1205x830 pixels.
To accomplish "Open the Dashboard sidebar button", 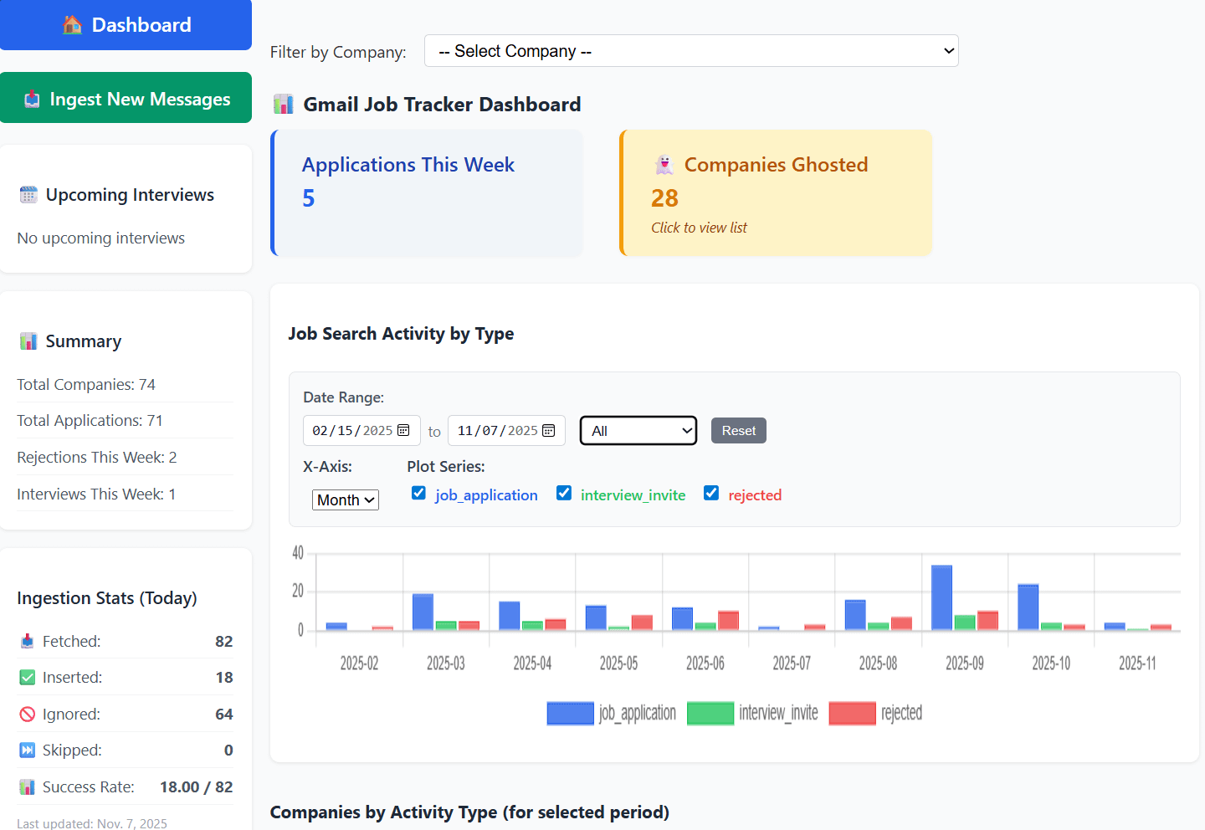I will pos(126,25).
